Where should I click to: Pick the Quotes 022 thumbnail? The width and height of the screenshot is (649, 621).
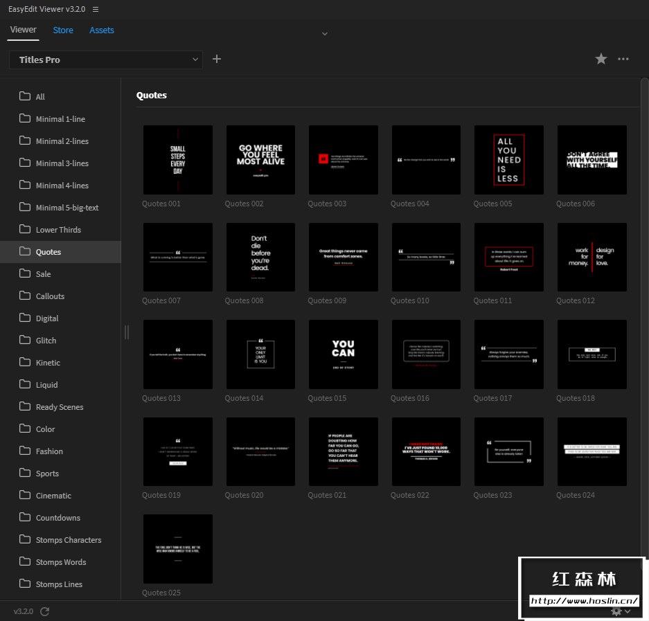point(426,452)
